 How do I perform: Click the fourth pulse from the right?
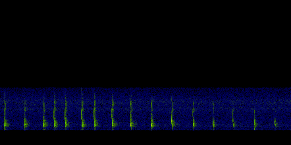point(214,123)
